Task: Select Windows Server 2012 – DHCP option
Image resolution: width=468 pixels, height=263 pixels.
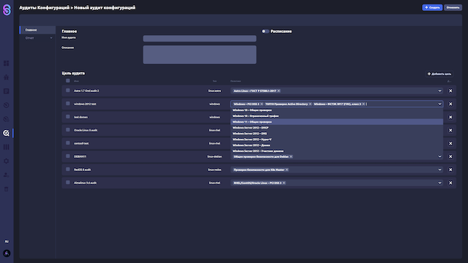Action: pos(337,128)
